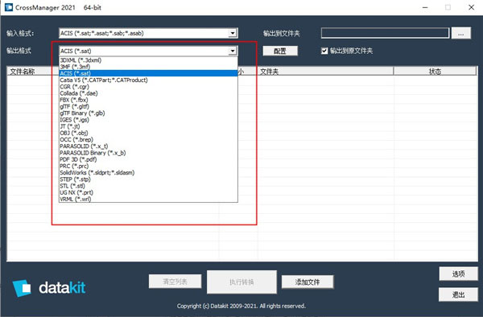483x317 pixels.
Task: Click the 执行转换 run conversion button
Action: click(x=242, y=282)
